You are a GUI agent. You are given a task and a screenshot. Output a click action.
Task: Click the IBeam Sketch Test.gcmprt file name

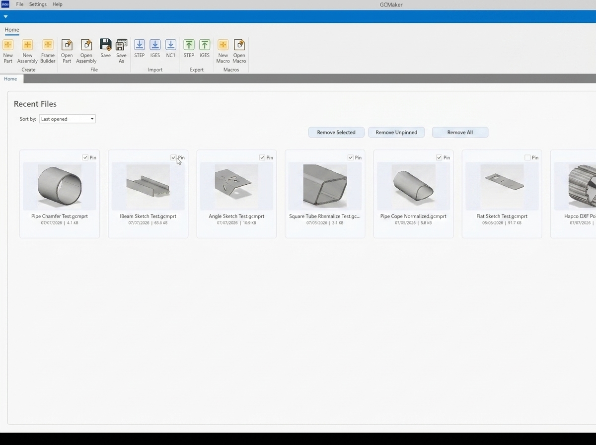point(148,217)
